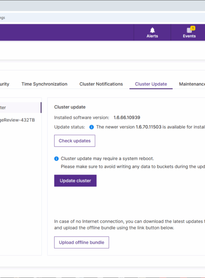Start the update with Update cluster button
The width and height of the screenshot is (205, 278).
[x=76, y=180]
